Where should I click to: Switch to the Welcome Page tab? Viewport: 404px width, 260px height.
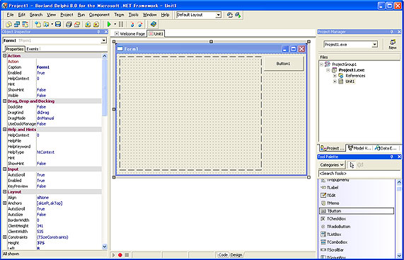[130, 34]
